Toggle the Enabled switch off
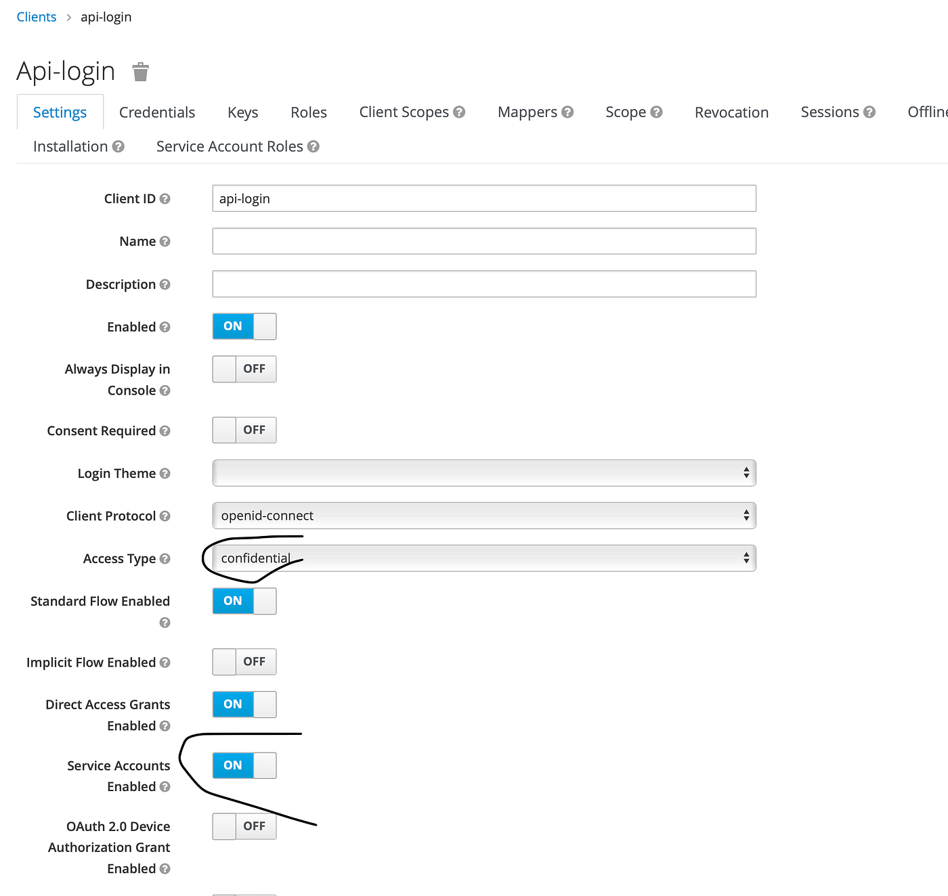This screenshot has width=948, height=896. pyautogui.click(x=244, y=326)
